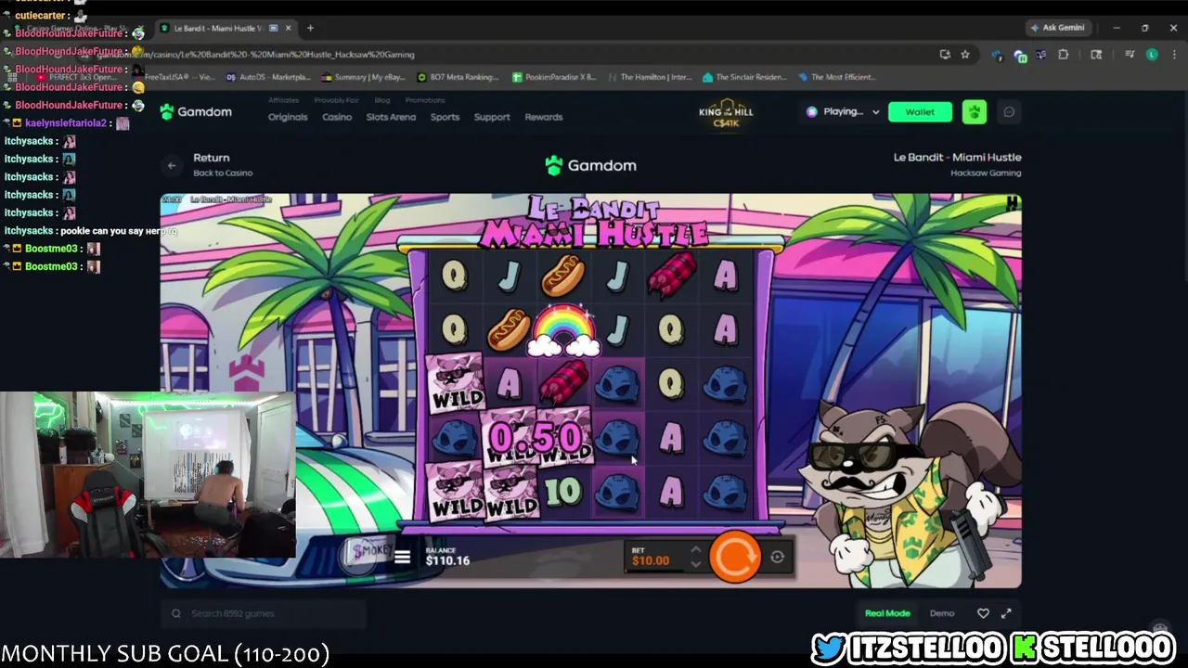Open the Sports menu
Image resolution: width=1188 pixels, height=668 pixels.
tap(445, 117)
